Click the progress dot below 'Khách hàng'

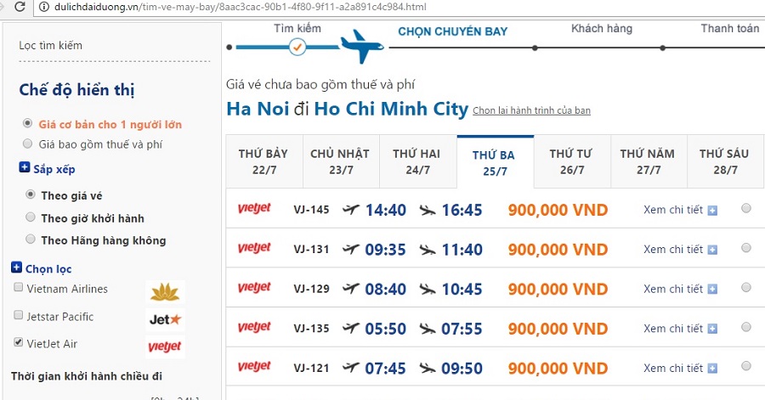point(535,48)
